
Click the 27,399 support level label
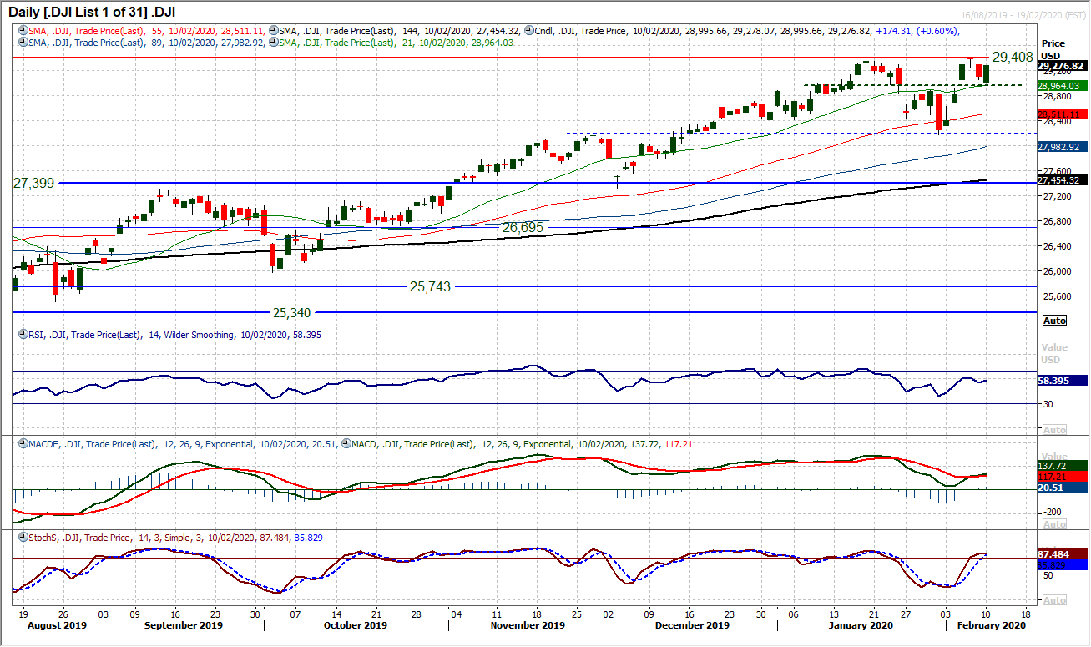tap(33, 181)
